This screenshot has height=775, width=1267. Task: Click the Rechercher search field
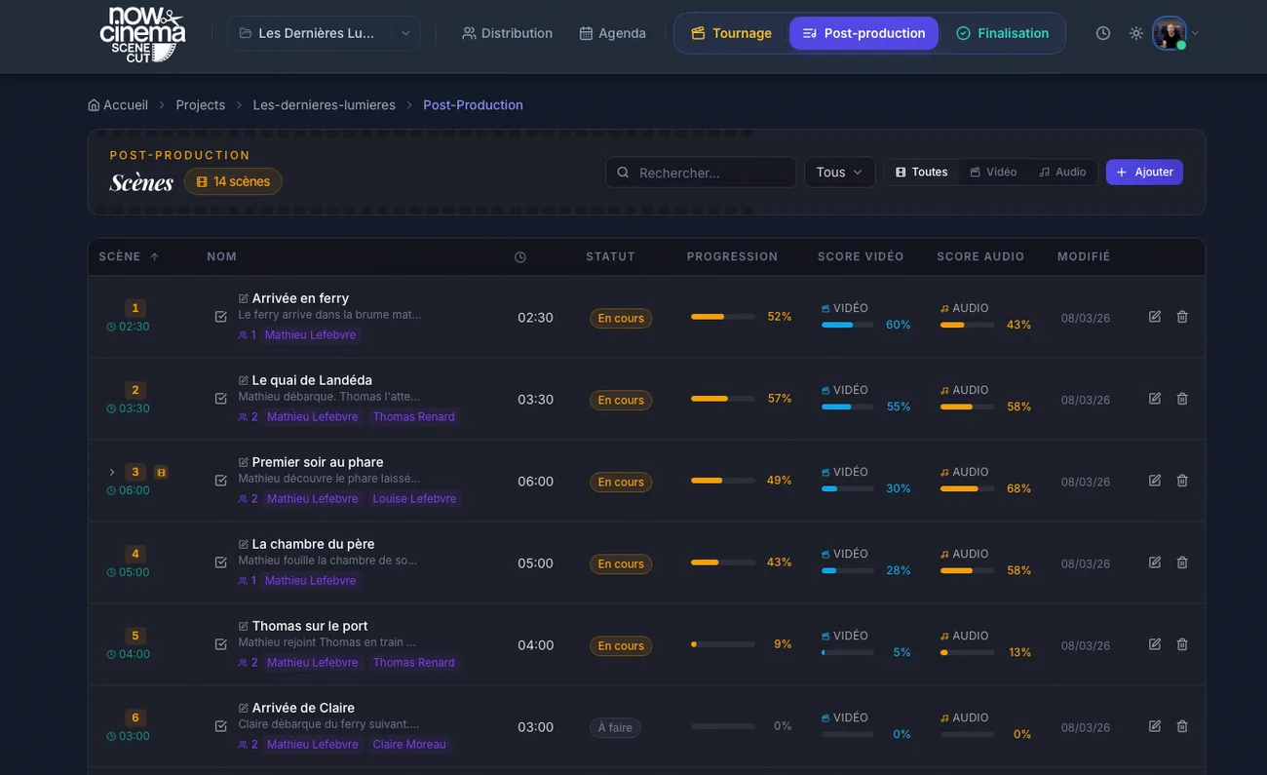(701, 173)
